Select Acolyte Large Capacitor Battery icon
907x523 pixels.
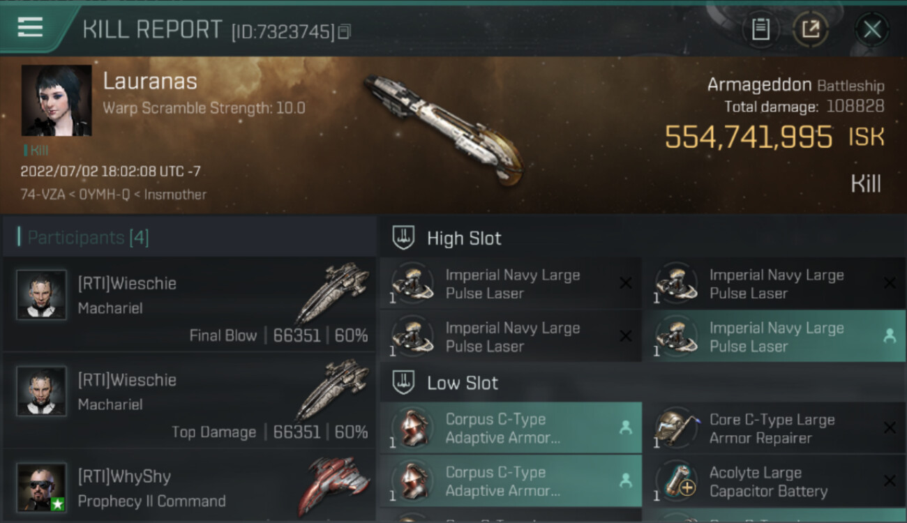point(675,481)
